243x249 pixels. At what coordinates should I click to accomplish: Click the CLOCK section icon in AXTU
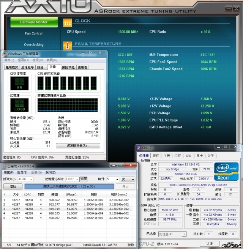tap(68, 23)
